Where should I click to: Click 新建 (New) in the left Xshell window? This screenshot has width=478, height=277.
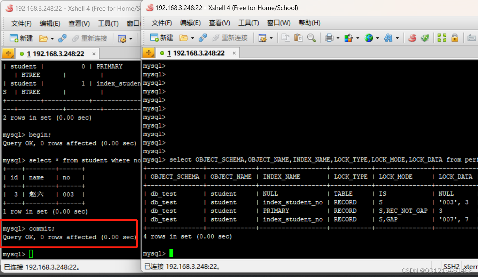click(x=21, y=38)
